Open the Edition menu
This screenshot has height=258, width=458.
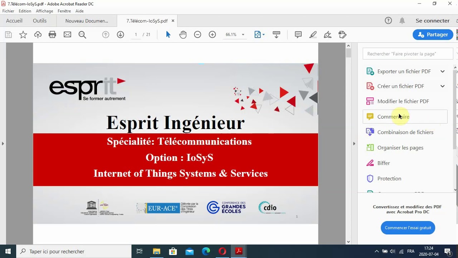pyautogui.click(x=25, y=11)
